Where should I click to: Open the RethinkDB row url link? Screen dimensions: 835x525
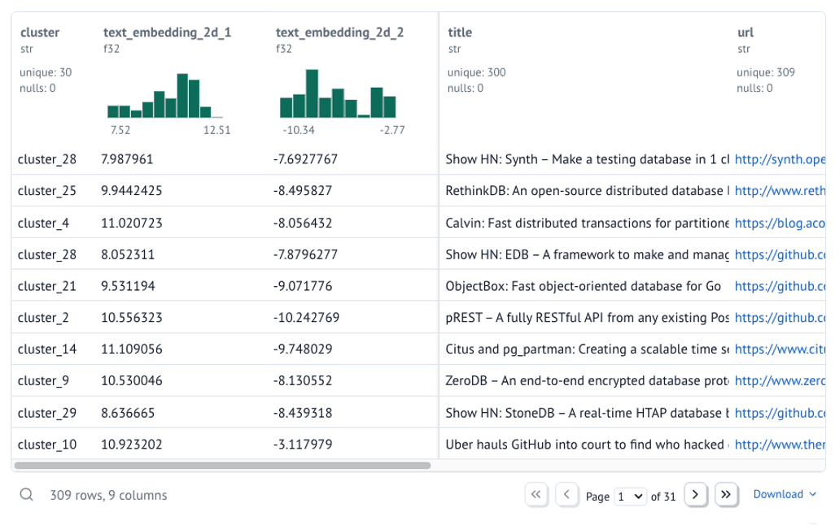780,191
